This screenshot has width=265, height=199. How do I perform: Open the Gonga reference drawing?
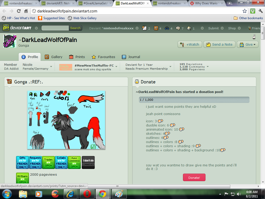pos(66,120)
